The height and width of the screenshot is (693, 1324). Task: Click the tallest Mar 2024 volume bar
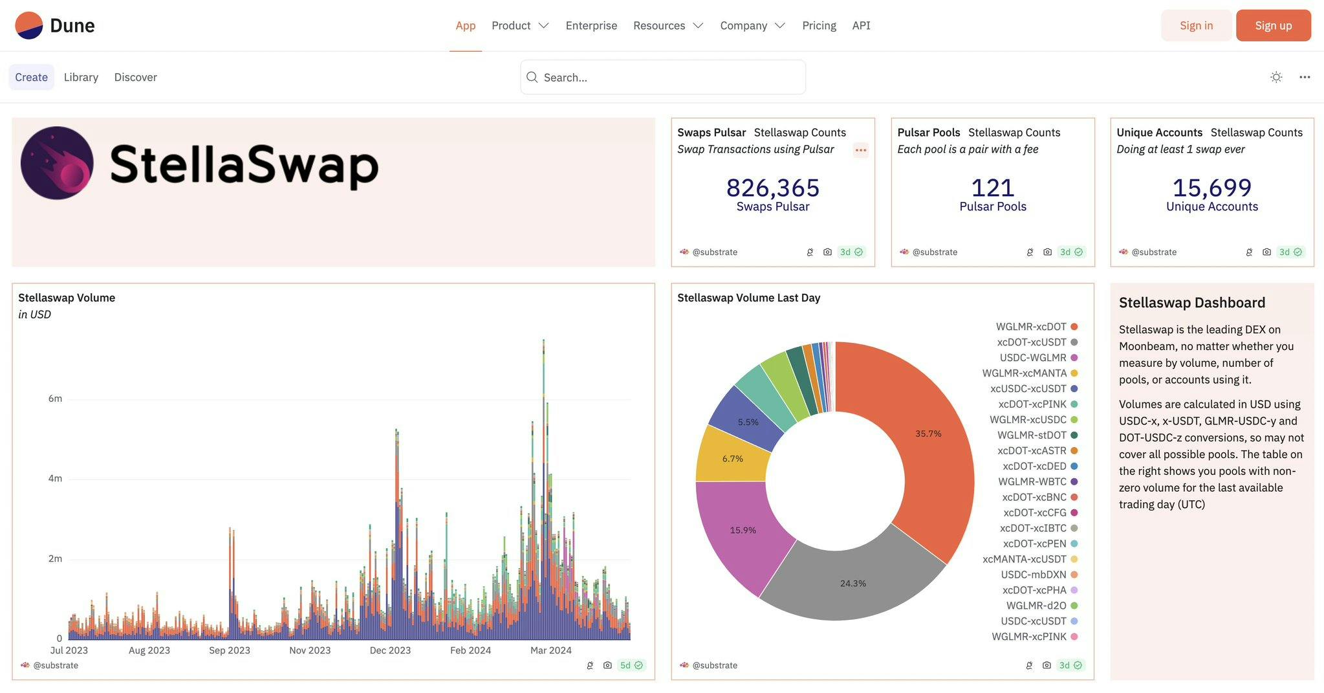(x=543, y=489)
